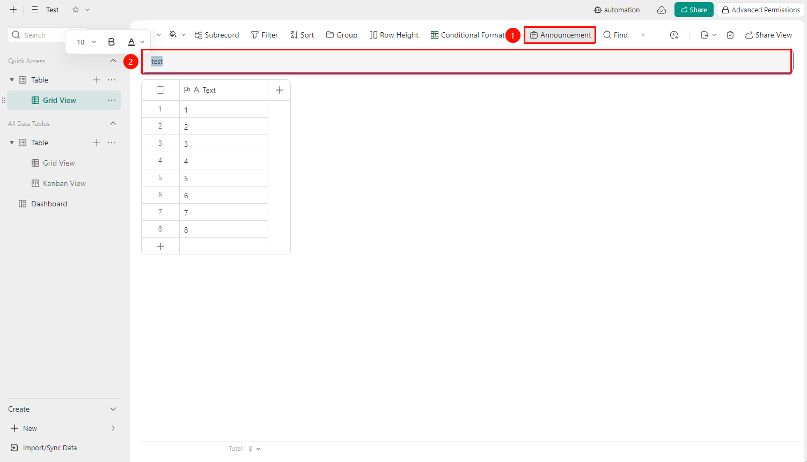Image resolution: width=807 pixels, height=462 pixels.
Task: Open the history clock icon
Action: point(674,35)
